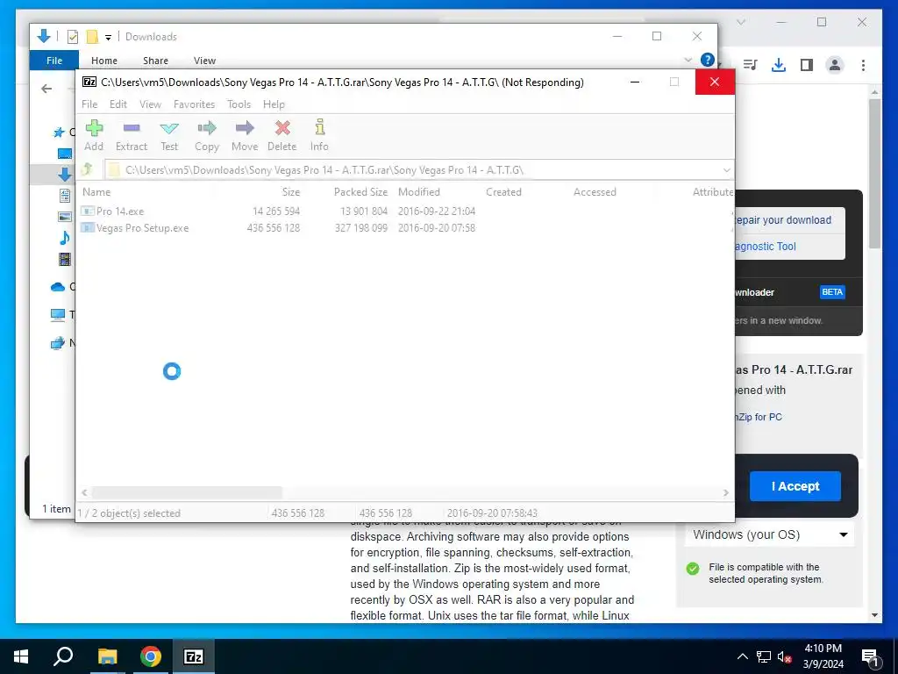
Task: Select the Music note icon in sidebar
Action: (65, 237)
